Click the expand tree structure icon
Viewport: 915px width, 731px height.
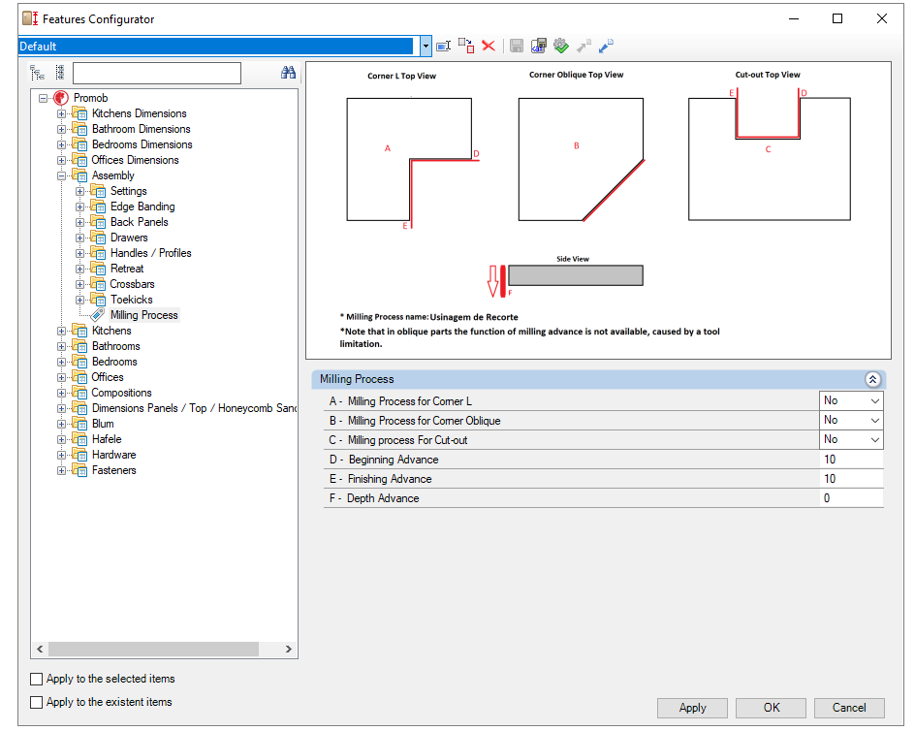coord(38,73)
